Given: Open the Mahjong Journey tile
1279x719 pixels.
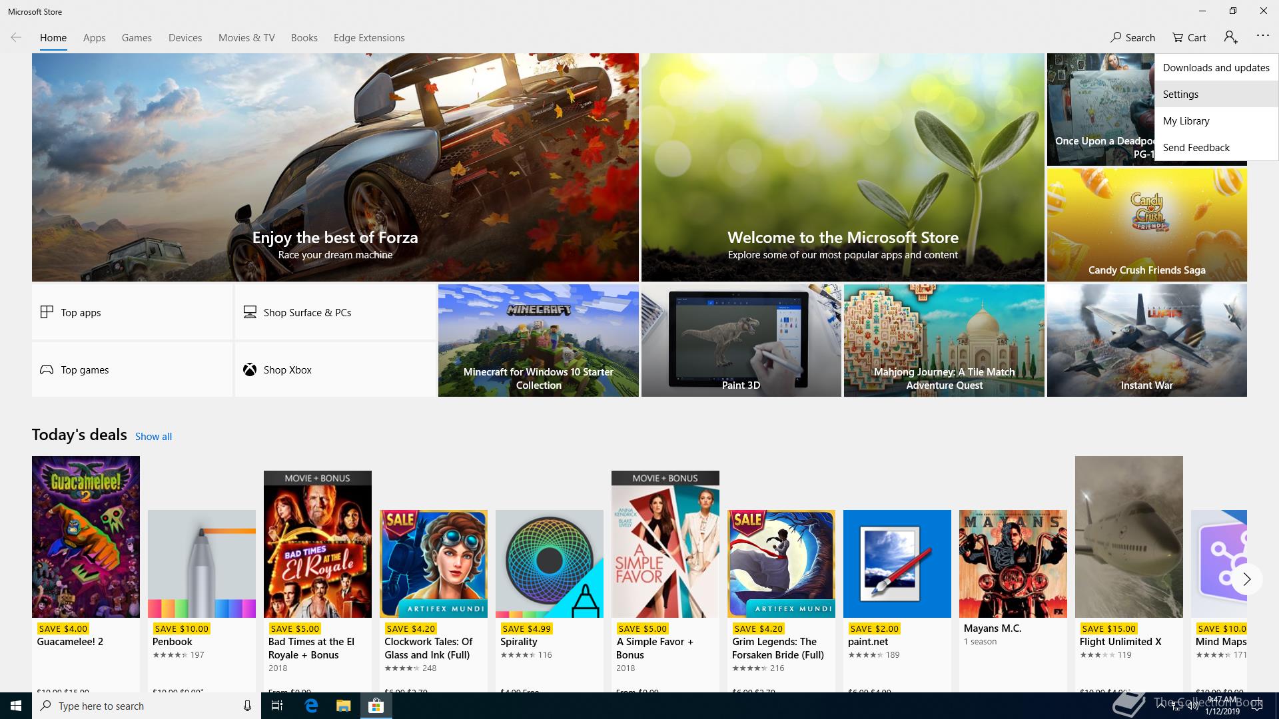Looking at the screenshot, I should tap(944, 340).
